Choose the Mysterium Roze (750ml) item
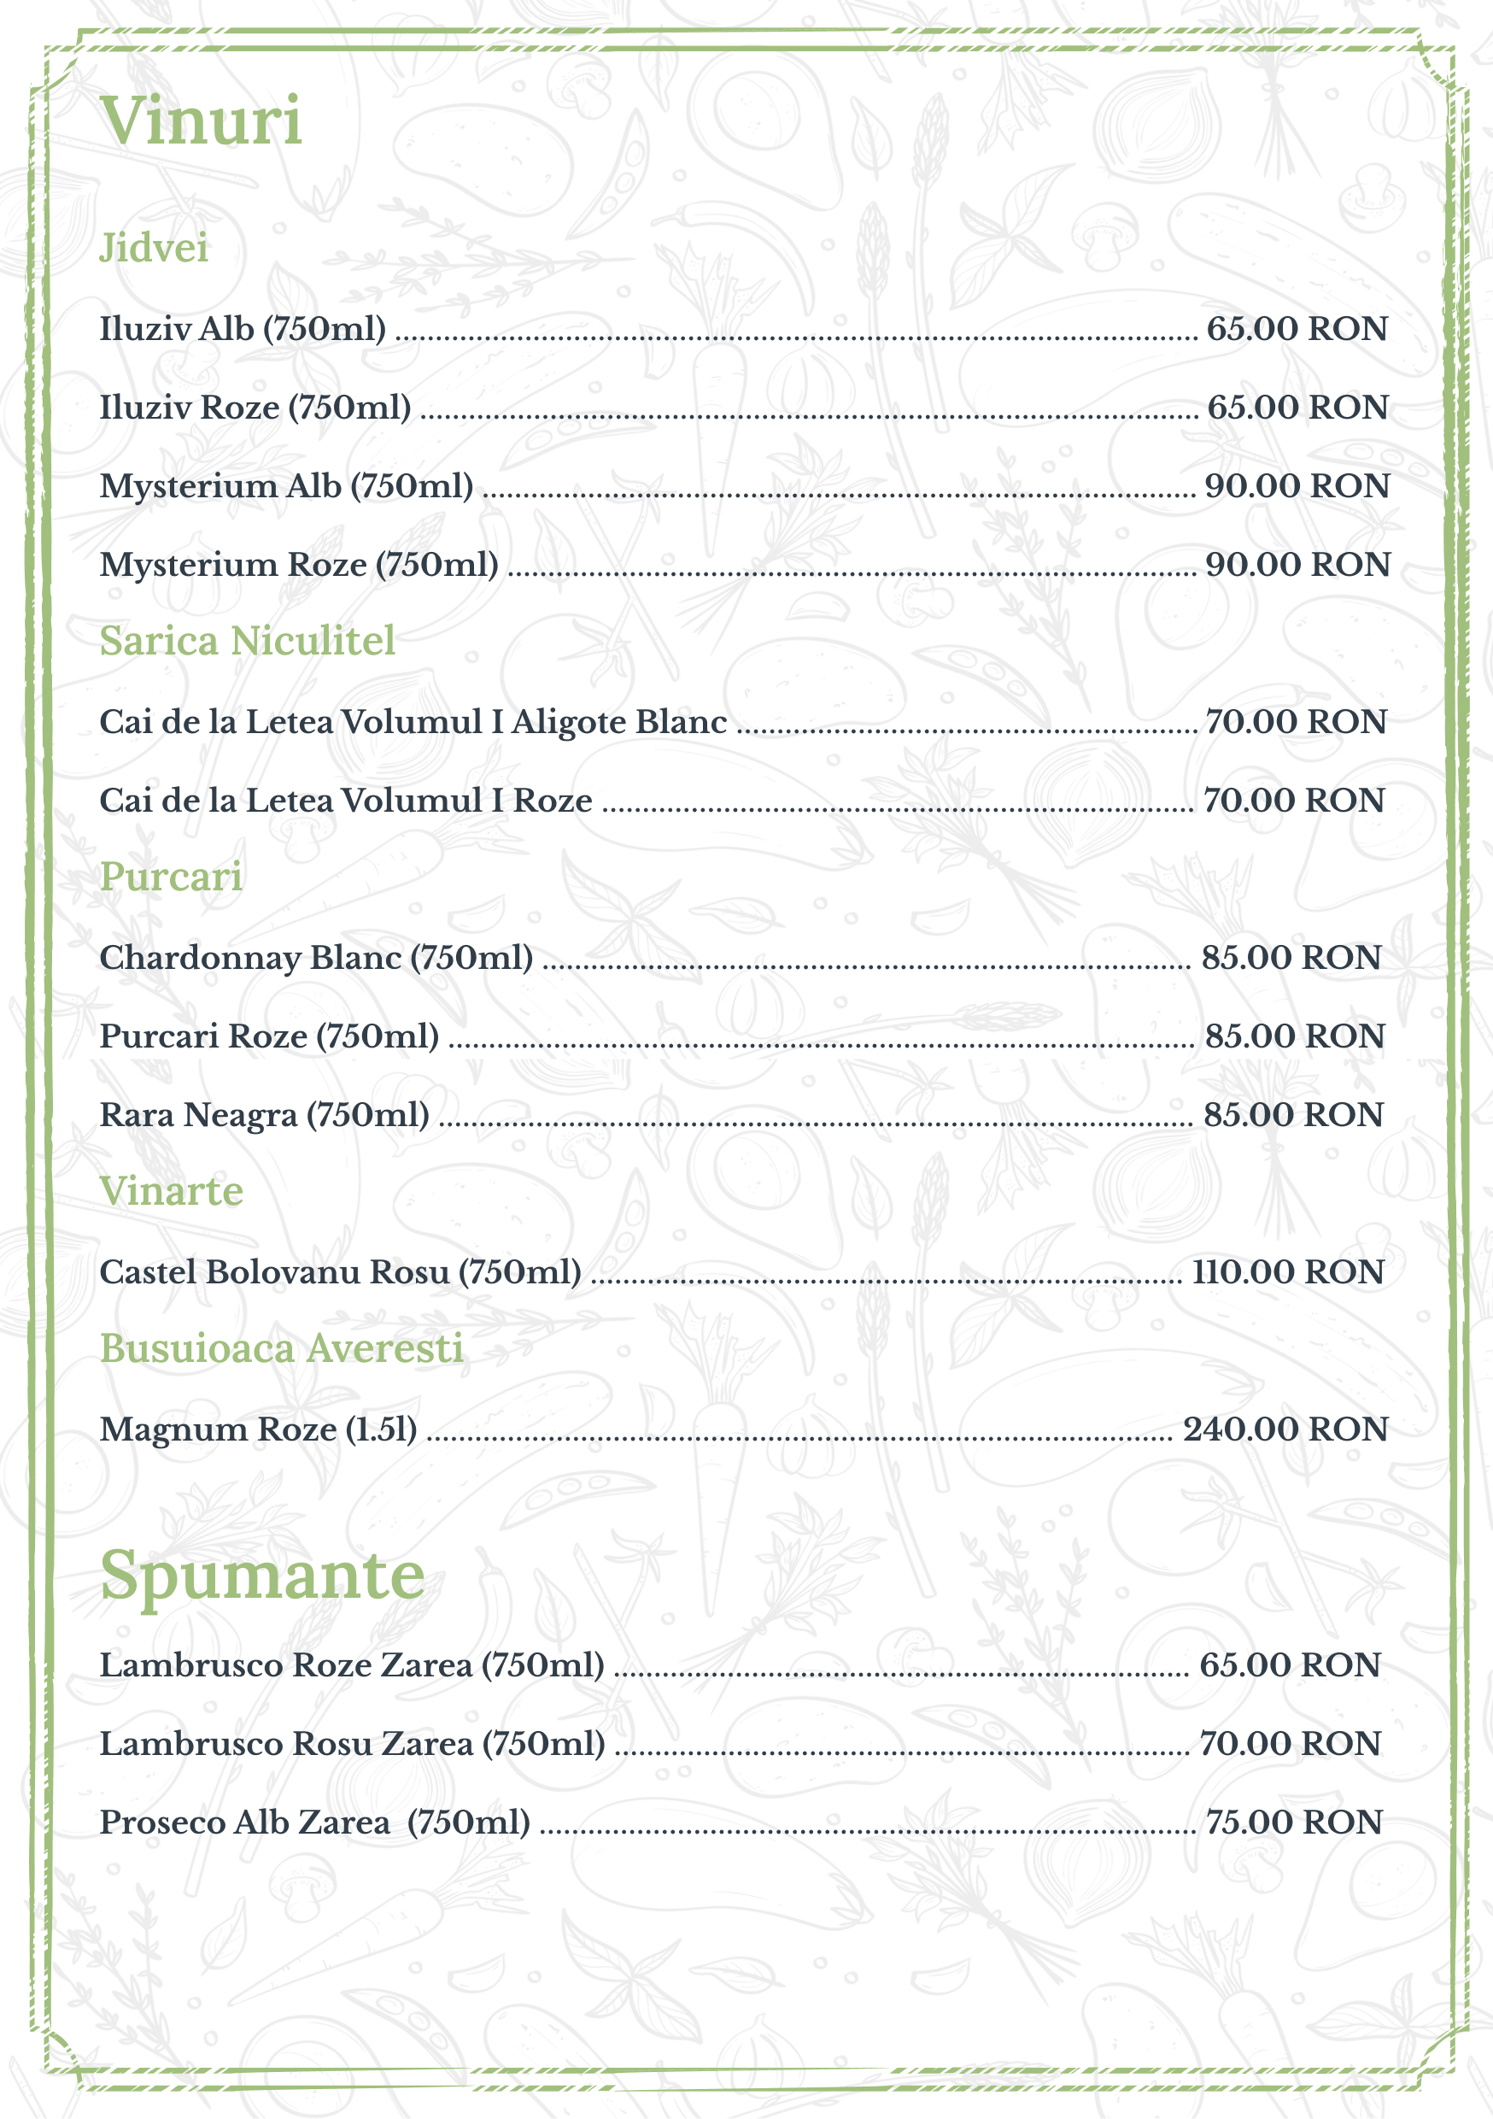Viewport: 1493px width, 2119px height. coord(299,564)
